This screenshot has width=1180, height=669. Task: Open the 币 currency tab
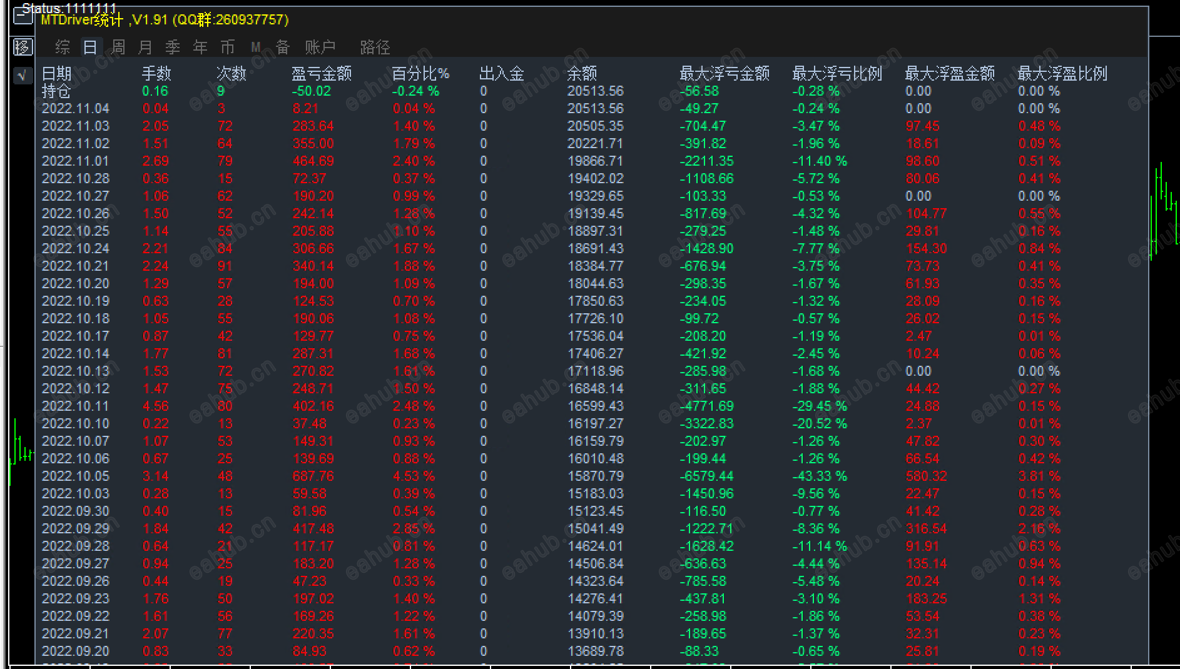click(228, 47)
